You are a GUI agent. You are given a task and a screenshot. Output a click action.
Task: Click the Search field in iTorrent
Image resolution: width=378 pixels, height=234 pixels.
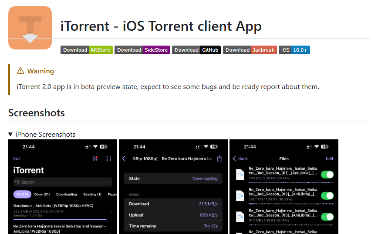point(63,182)
